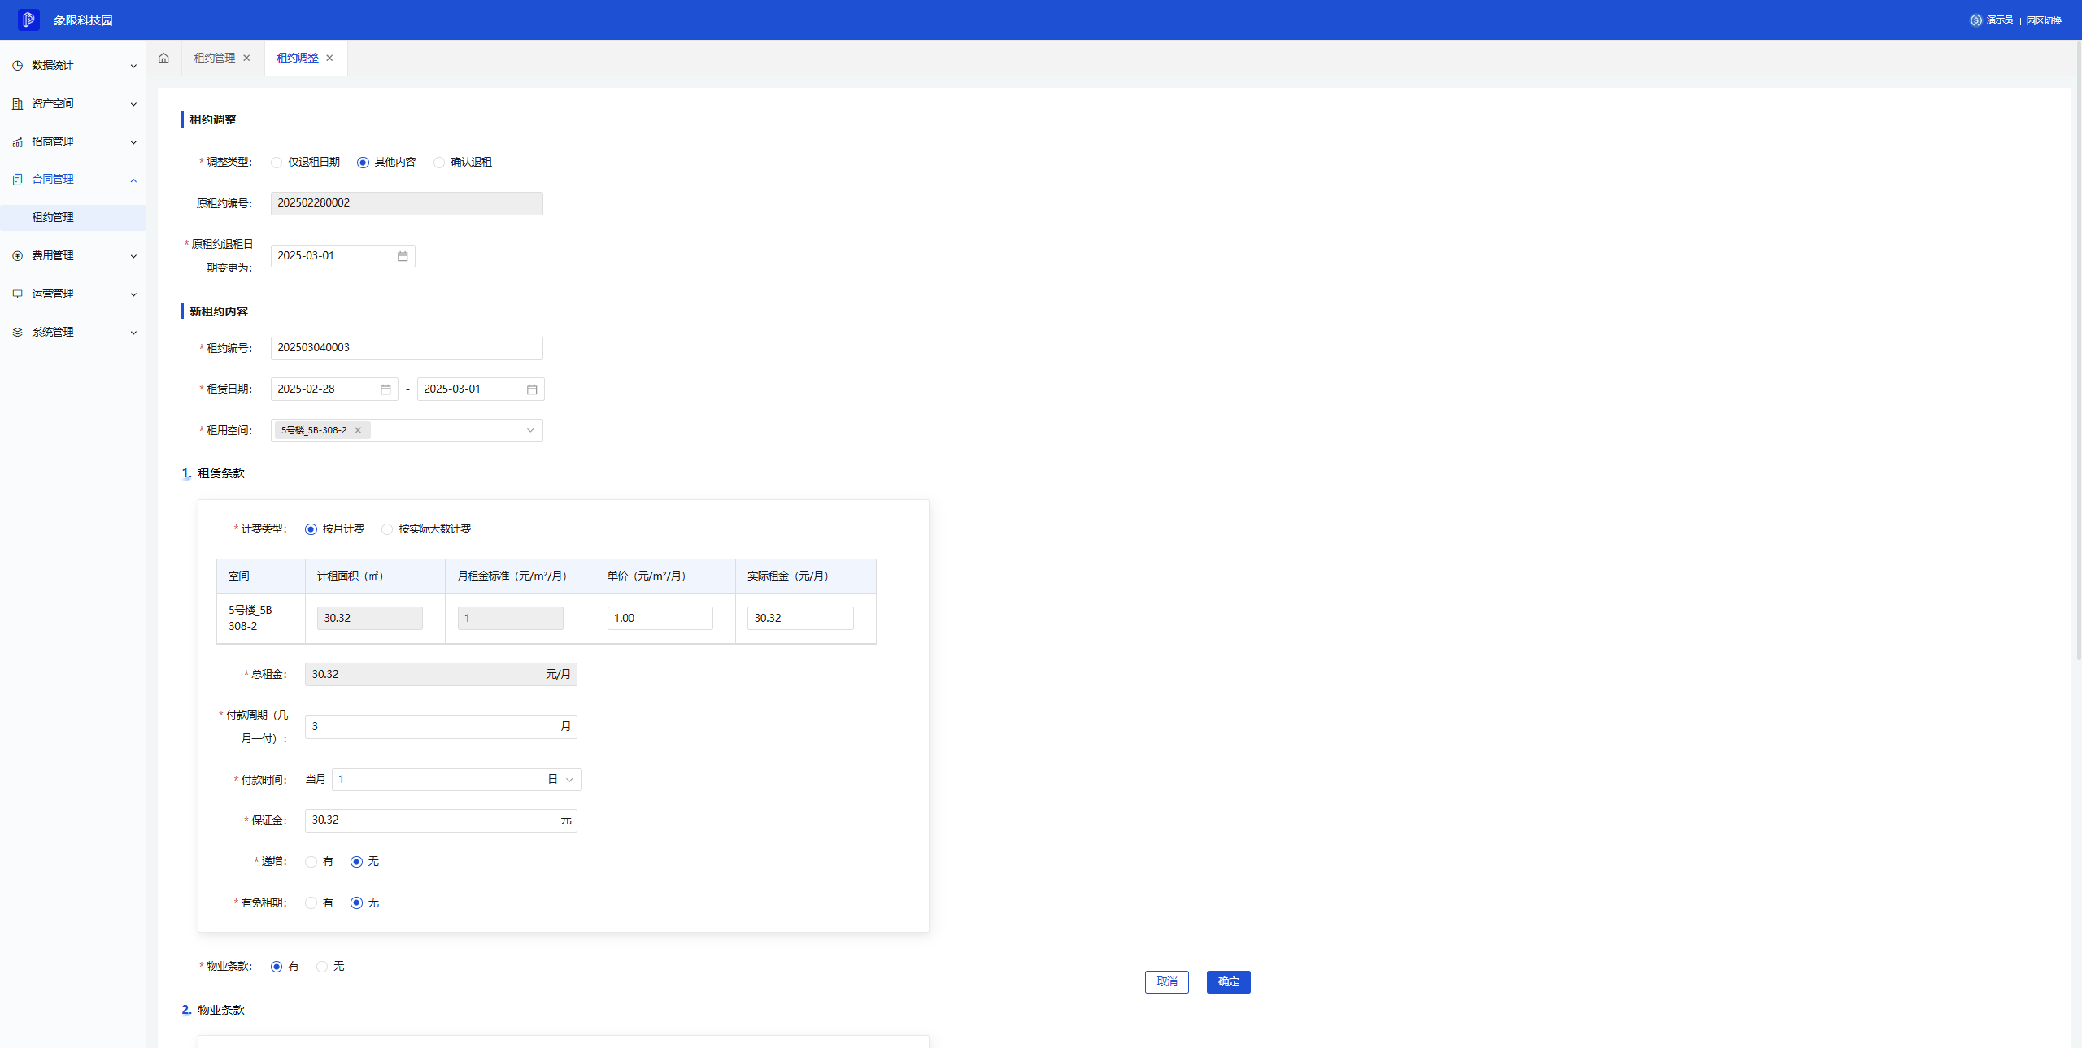This screenshot has width=2082, height=1048.
Task: Click the 象限科技园 logo icon
Action: 28,20
